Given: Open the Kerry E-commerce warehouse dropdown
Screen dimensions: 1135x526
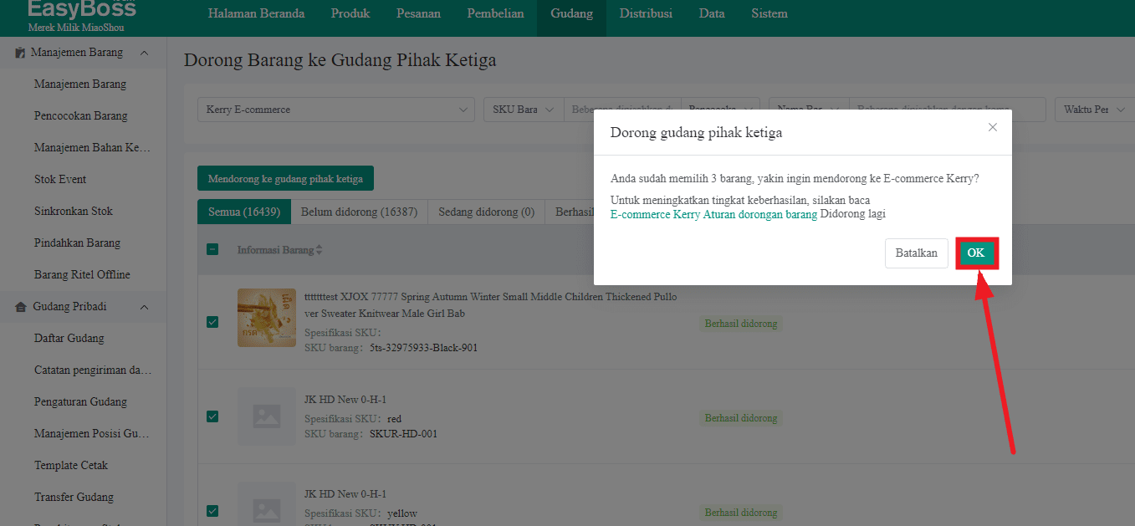Looking at the screenshot, I should (x=336, y=110).
